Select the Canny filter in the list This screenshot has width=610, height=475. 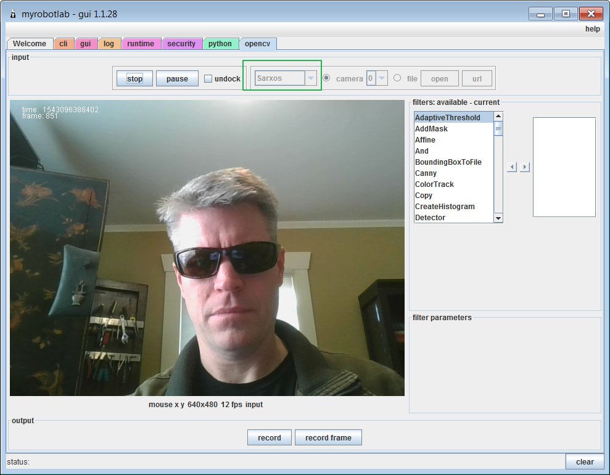coord(426,173)
